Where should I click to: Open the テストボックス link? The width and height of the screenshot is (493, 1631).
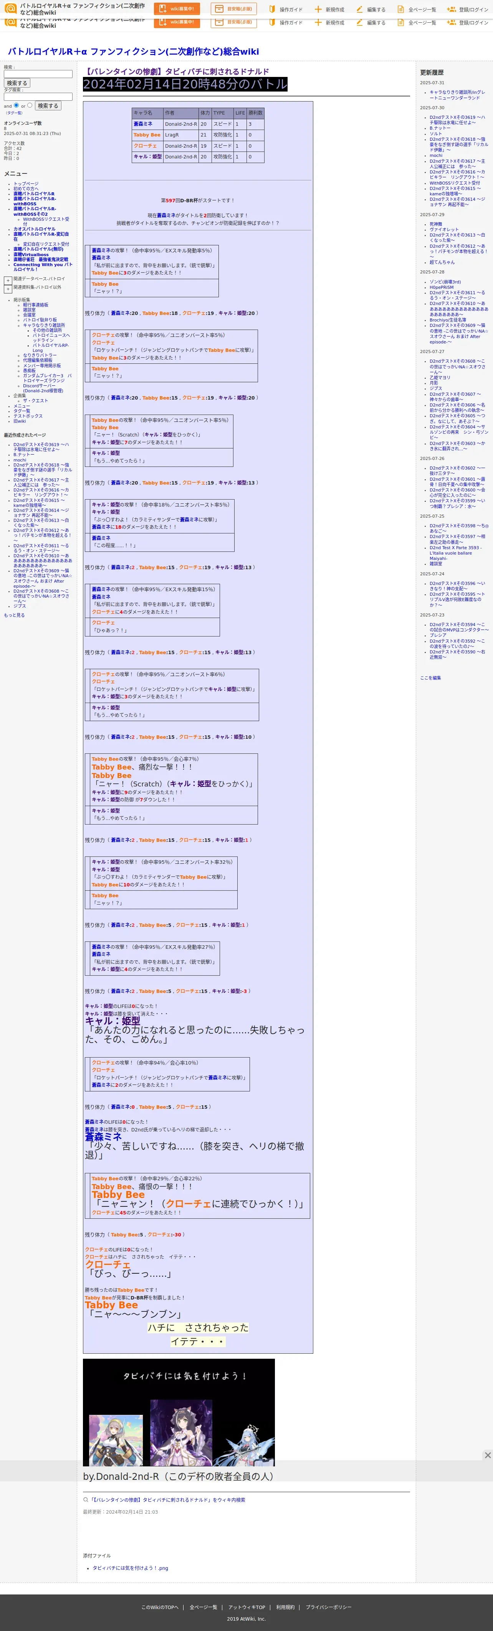(x=28, y=416)
